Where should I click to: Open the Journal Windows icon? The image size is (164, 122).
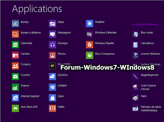tap(135, 55)
